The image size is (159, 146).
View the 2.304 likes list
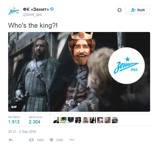pos(34,122)
